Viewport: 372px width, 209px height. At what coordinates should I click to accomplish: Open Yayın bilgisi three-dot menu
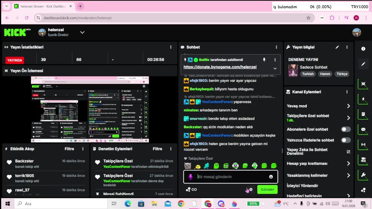tap(347, 47)
